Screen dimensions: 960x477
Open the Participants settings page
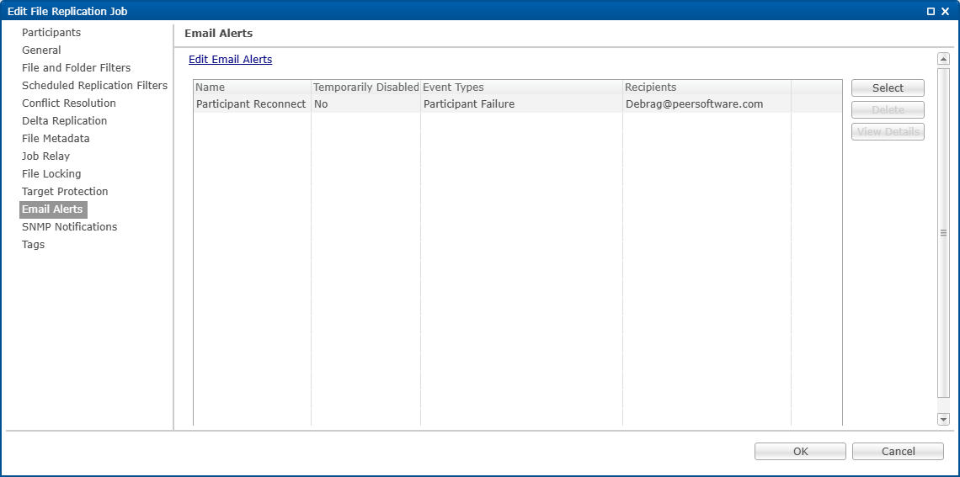click(51, 33)
